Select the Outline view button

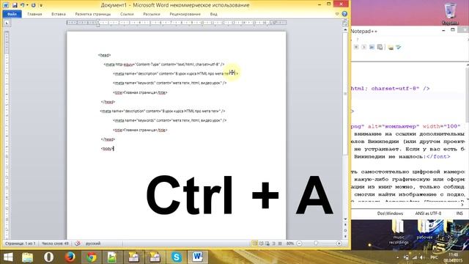pyautogui.click(x=273, y=243)
